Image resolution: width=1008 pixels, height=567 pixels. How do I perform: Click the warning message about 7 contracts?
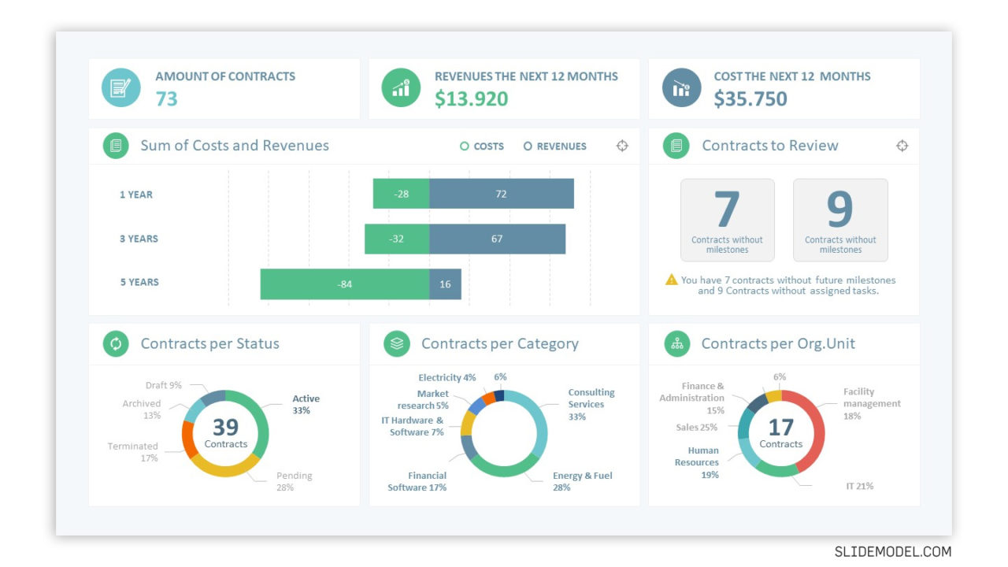tap(788, 285)
